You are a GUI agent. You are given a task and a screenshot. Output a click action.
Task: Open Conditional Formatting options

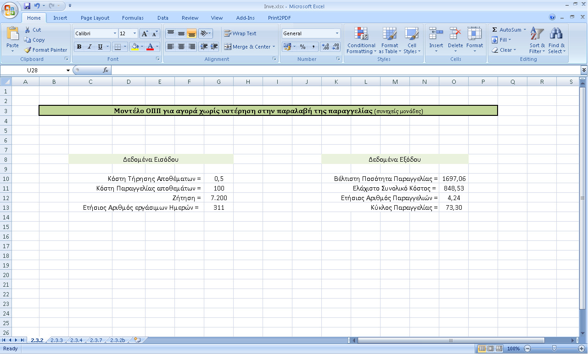point(361,40)
